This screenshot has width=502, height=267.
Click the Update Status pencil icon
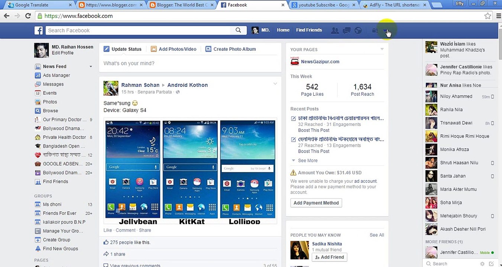[107, 49]
